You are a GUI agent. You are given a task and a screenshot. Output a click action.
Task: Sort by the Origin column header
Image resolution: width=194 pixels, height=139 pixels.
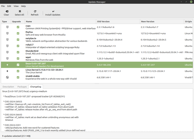point(189,22)
